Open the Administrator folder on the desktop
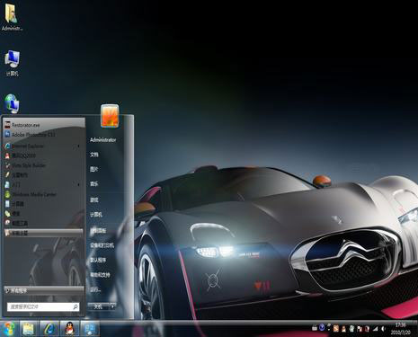 tap(12, 16)
